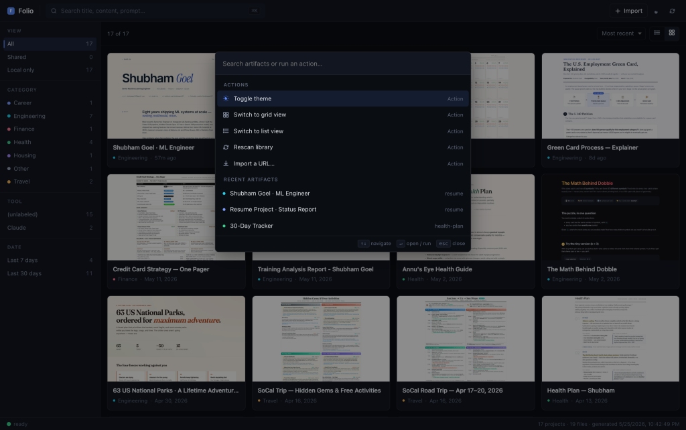Click the ready status indicator dot

pyautogui.click(x=9, y=424)
